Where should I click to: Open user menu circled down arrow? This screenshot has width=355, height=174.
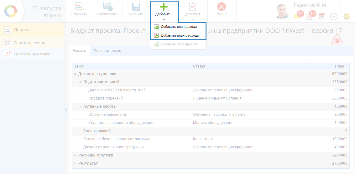(x=334, y=17)
